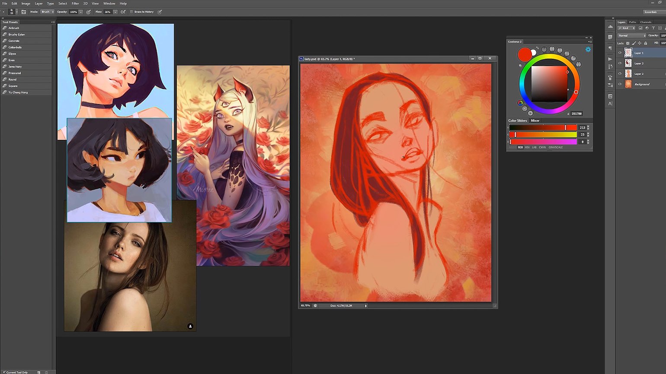Switch to the Mixer tab in Coolorus

point(535,120)
